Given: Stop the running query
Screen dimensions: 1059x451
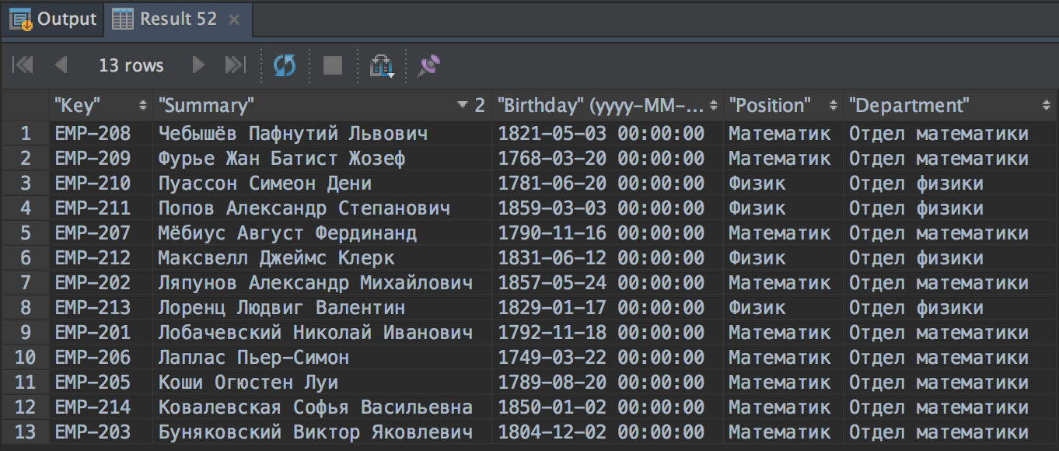Looking at the screenshot, I should pyautogui.click(x=332, y=66).
